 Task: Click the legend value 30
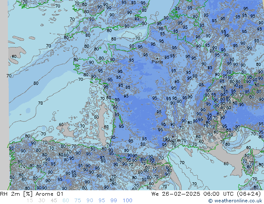tap(42, 201)
